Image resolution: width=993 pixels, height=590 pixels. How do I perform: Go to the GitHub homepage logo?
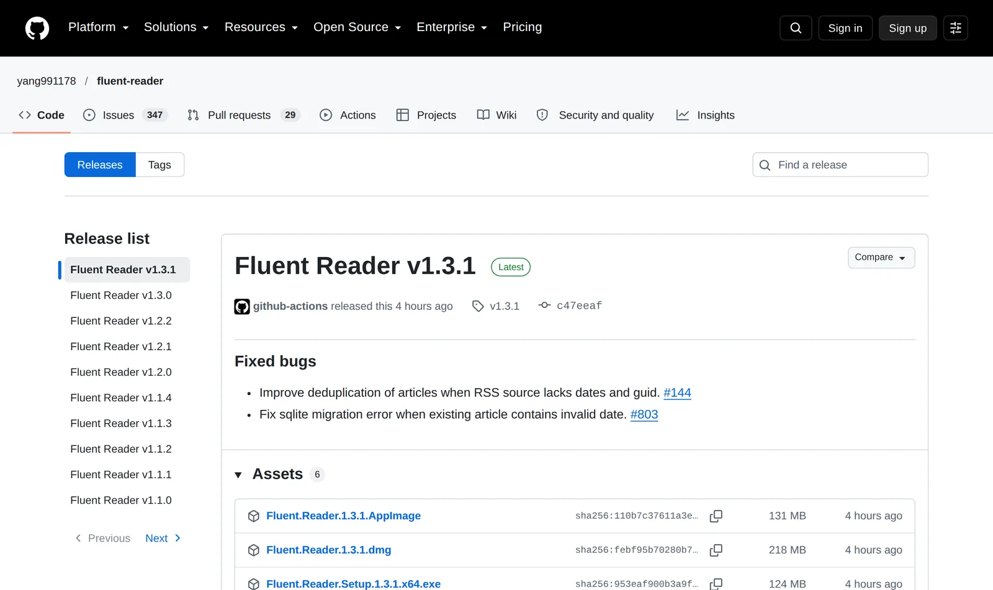click(x=37, y=28)
